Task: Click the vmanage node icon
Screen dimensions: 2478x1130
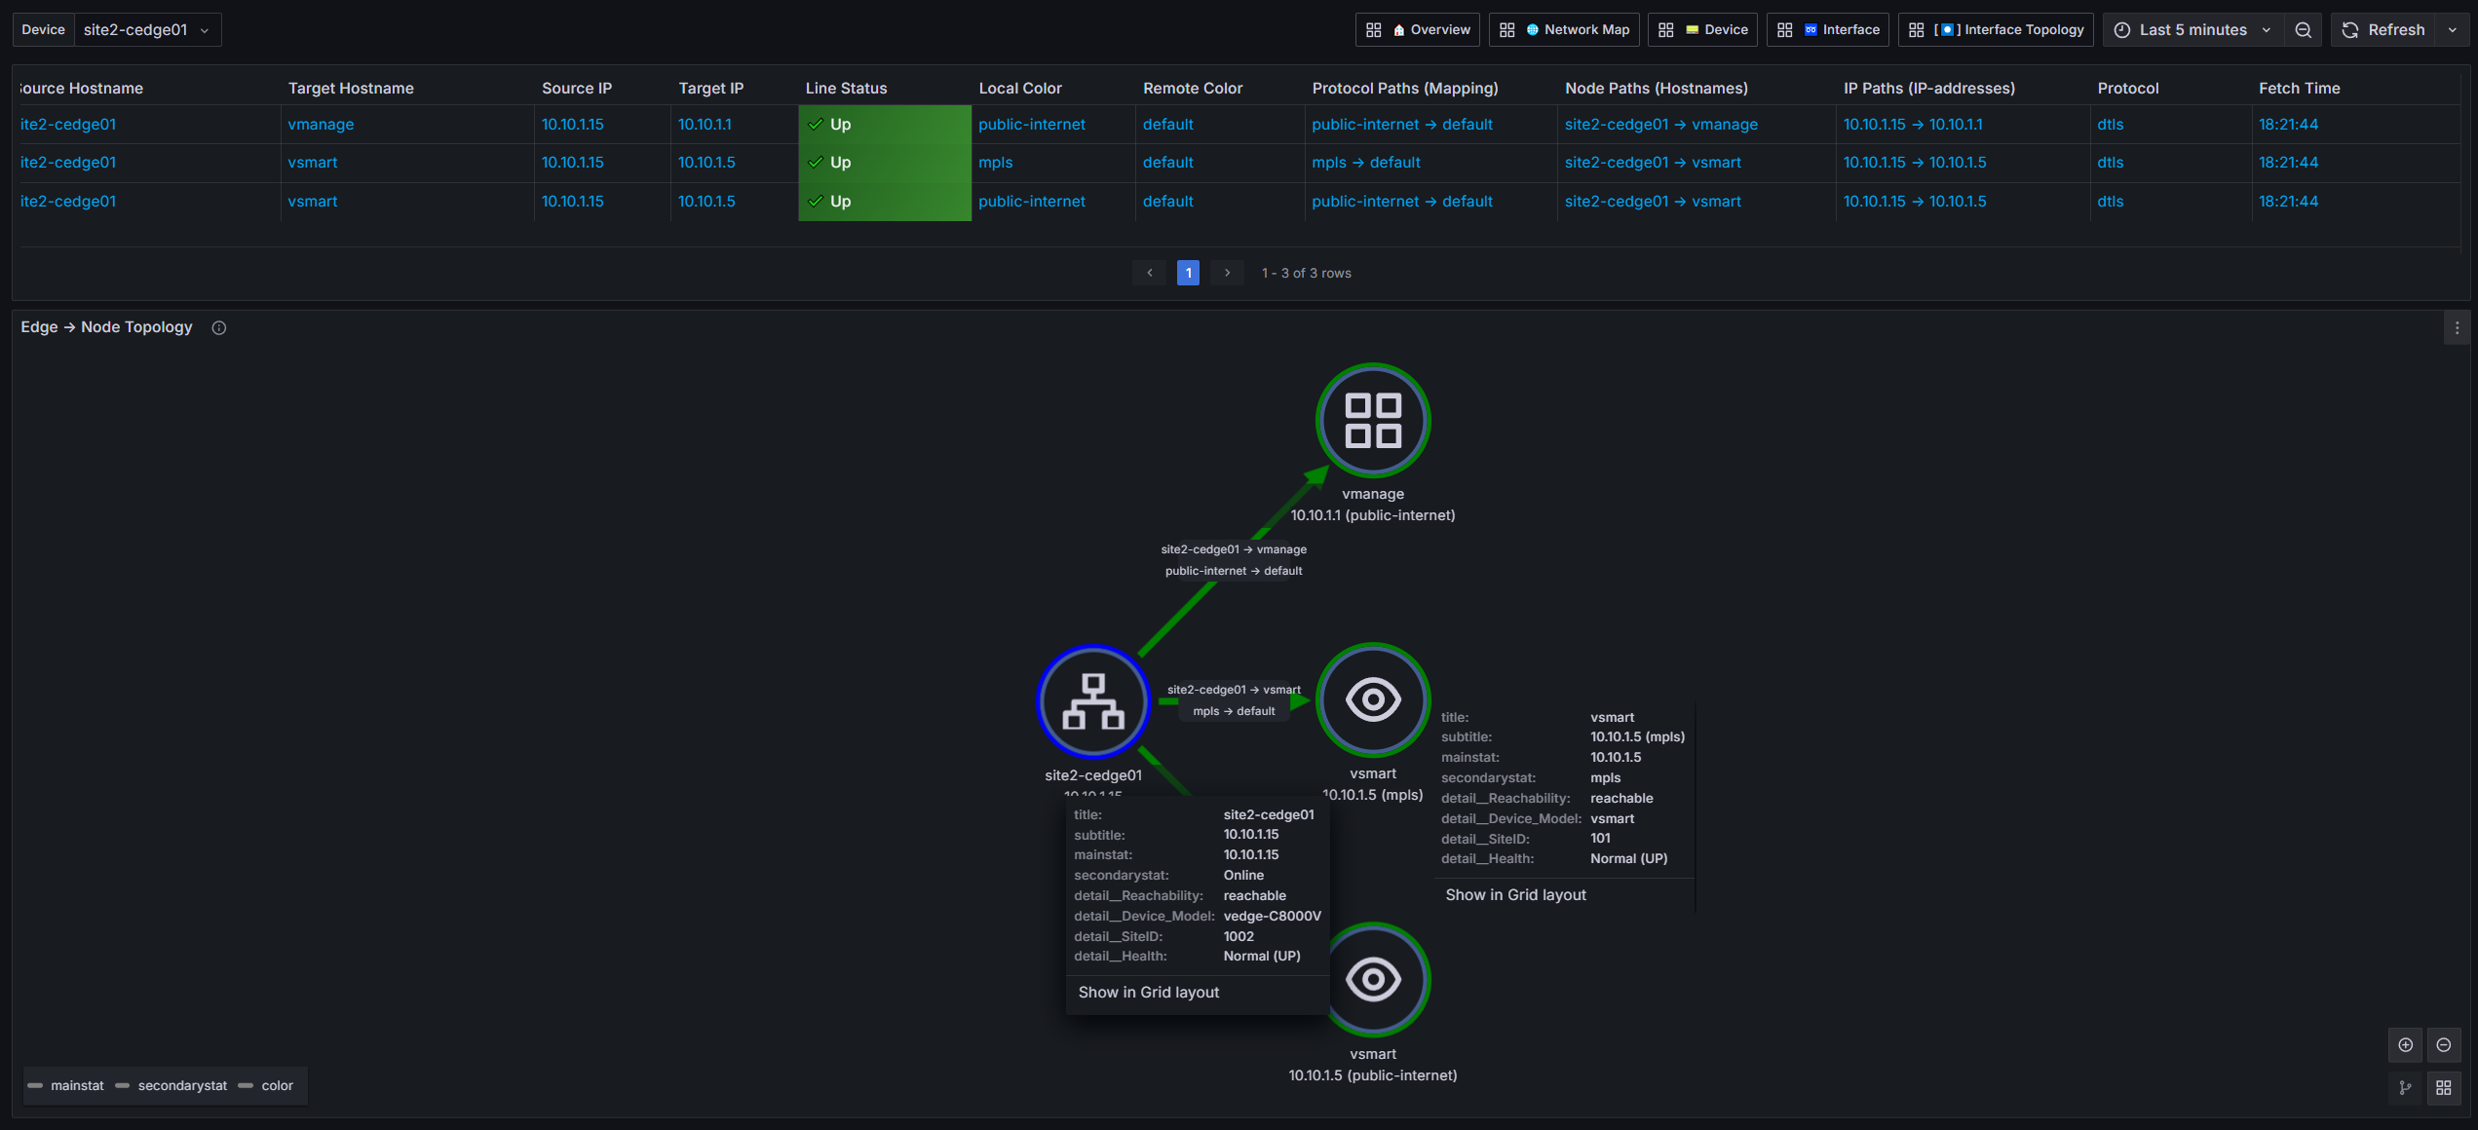Action: pos(1373,420)
